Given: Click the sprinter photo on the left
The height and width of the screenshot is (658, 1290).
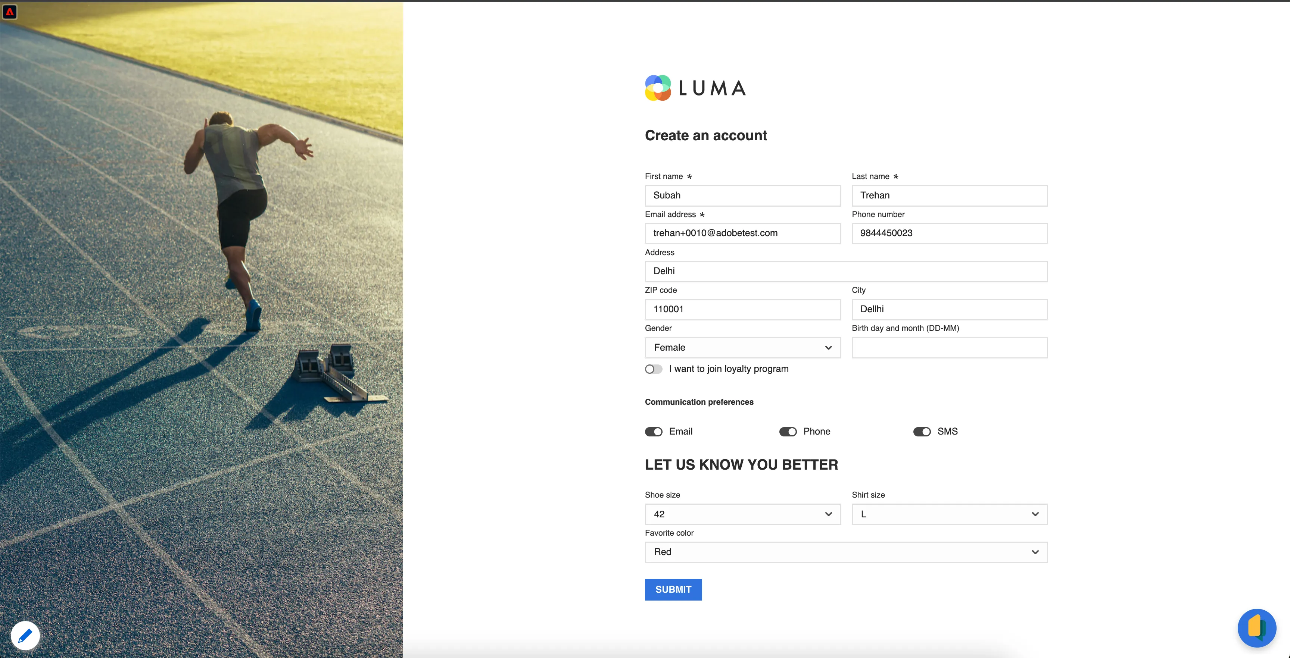Looking at the screenshot, I should tap(201, 330).
